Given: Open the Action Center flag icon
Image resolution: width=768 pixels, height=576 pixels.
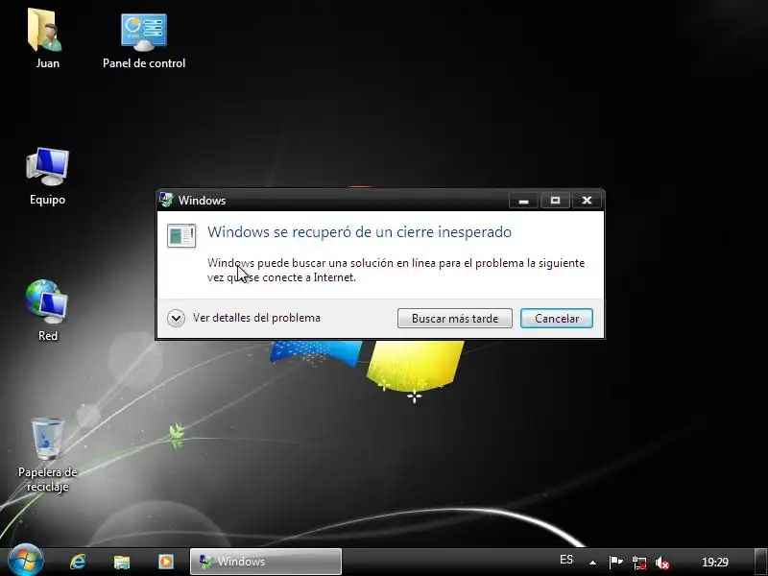Looking at the screenshot, I should pos(615,562).
